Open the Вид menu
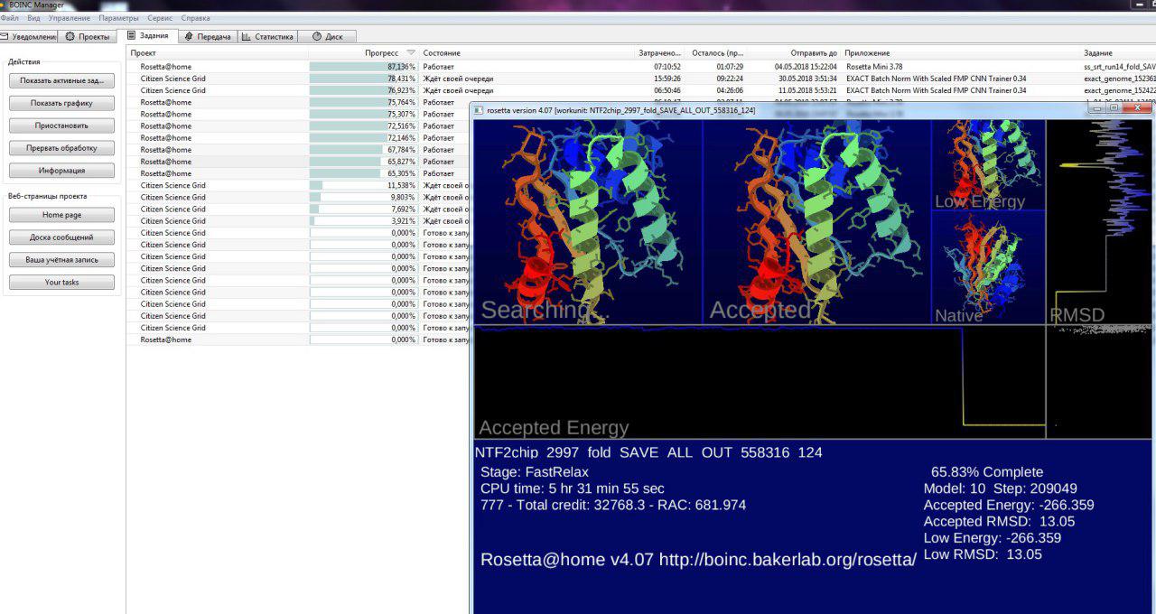Screen dimensions: 1156x614 pyautogui.click(x=33, y=18)
